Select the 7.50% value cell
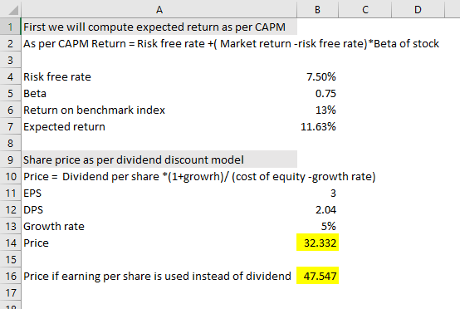 click(x=318, y=77)
